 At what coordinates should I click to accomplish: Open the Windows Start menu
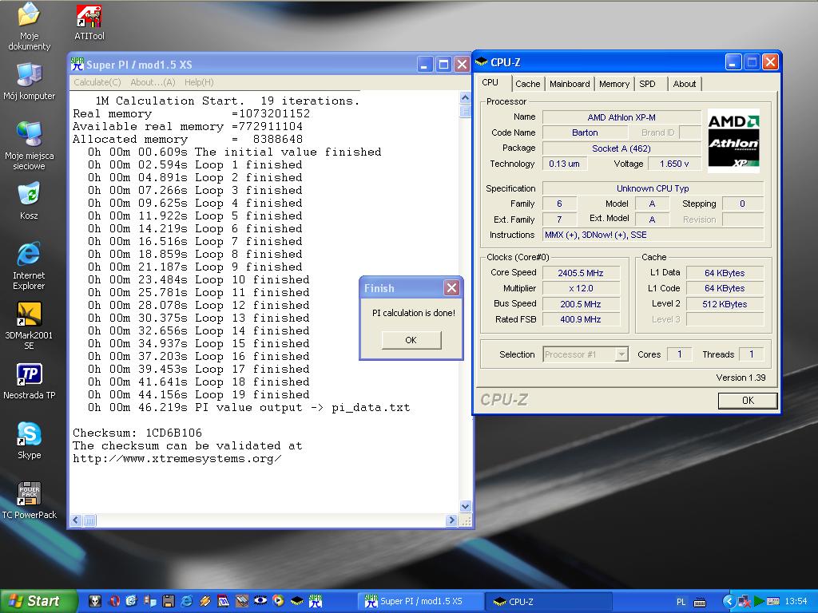[38, 601]
